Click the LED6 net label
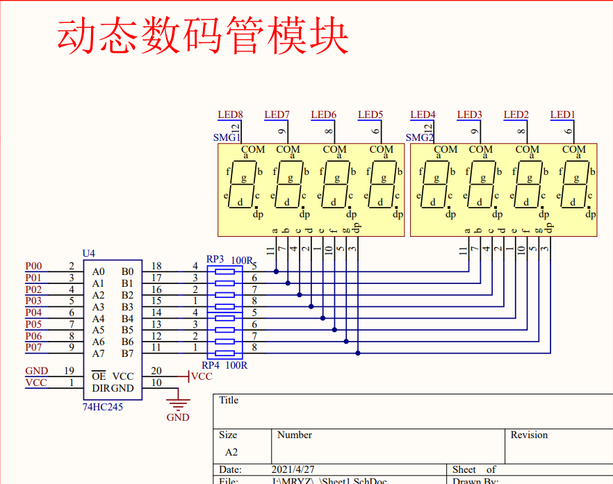This screenshot has width=613, height=484. pos(324,115)
